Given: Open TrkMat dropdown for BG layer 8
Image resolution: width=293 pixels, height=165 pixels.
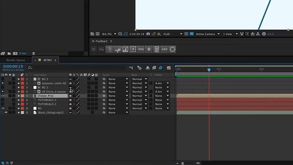Looking at the screenshot, I should 162,108.
